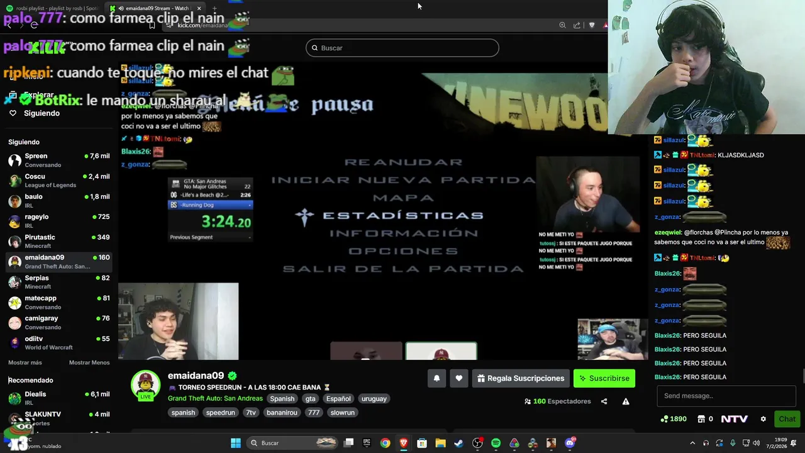Open rageylo's channel in sidebar
The width and height of the screenshot is (805, 453).
[x=58, y=221]
